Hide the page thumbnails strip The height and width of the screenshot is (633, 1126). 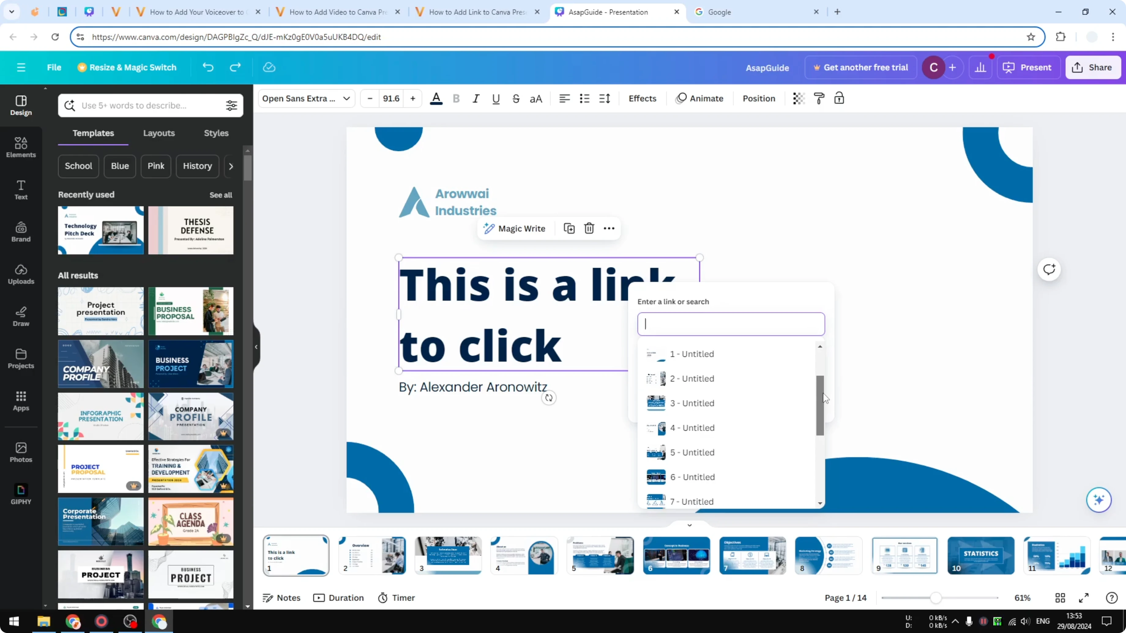click(x=689, y=525)
